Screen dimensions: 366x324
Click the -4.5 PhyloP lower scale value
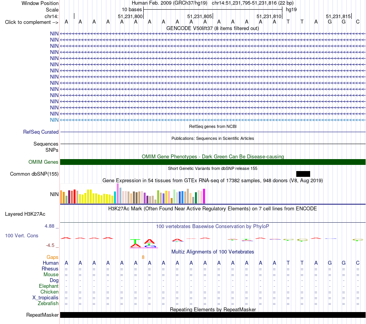pos(50,245)
